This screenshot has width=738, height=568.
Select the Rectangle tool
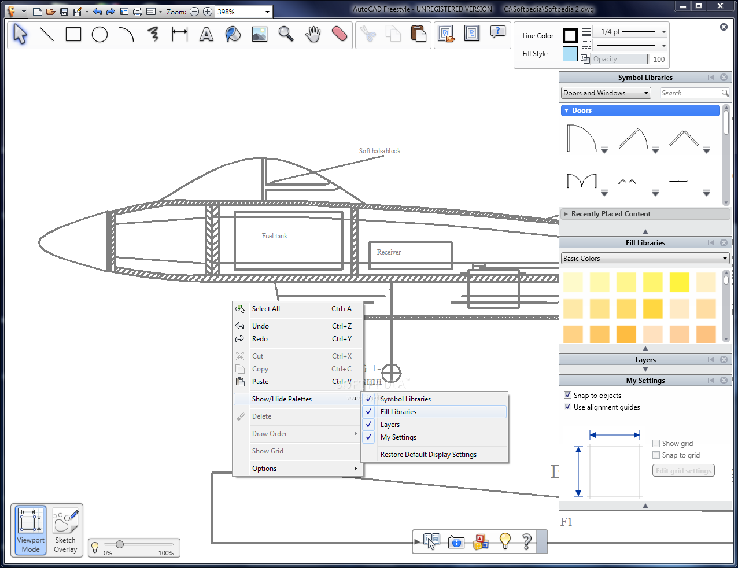[x=73, y=35]
